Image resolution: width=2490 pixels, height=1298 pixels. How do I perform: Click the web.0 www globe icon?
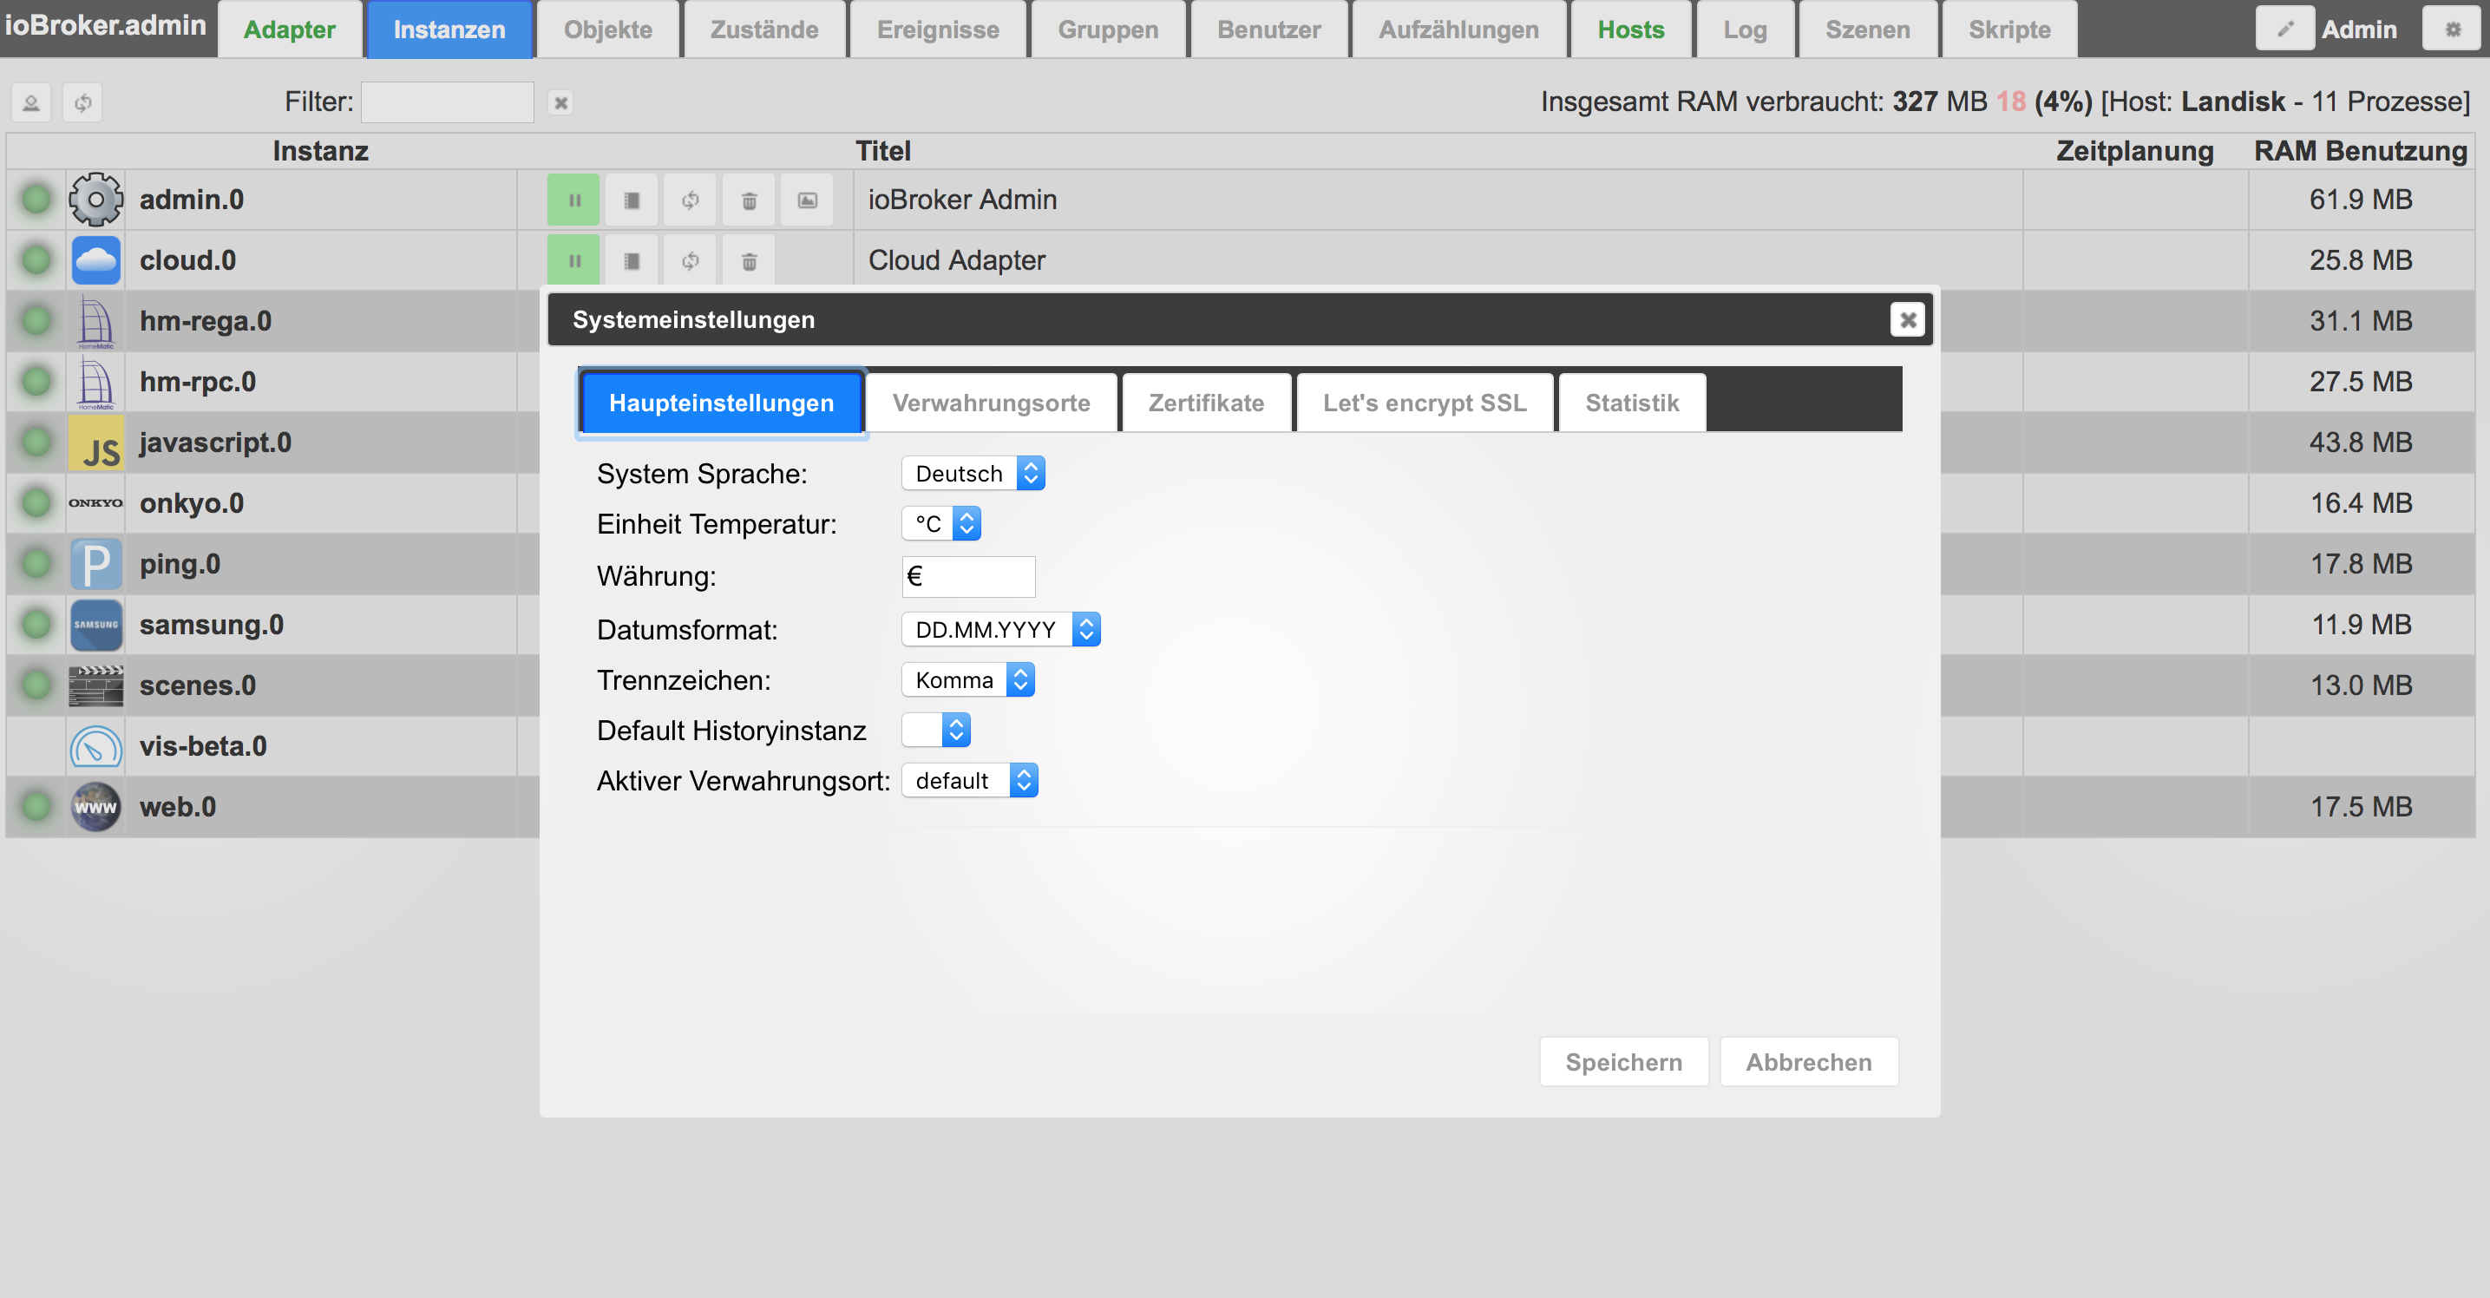[95, 807]
